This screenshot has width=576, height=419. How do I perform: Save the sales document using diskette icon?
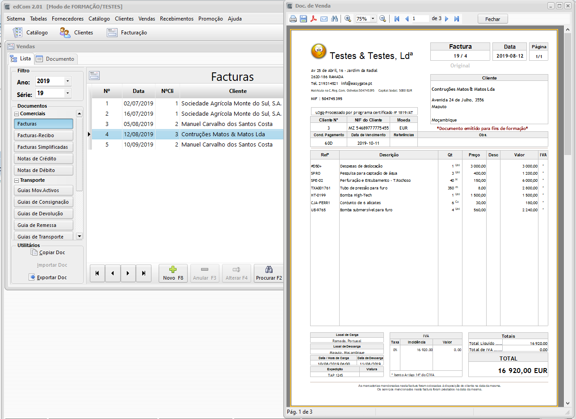pyautogui.click(x=303, y=19)
